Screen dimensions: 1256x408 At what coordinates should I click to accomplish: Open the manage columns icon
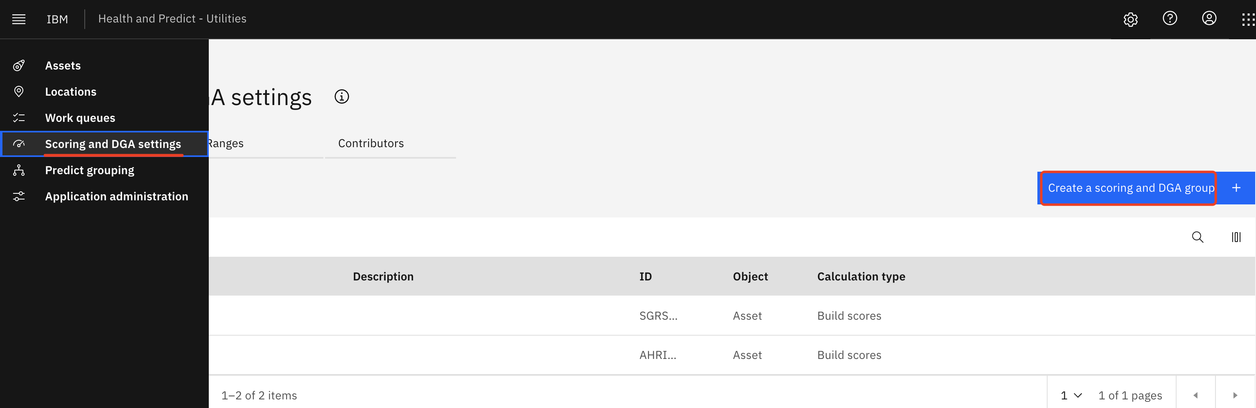pyautogui.click(x=1236, y=237)
